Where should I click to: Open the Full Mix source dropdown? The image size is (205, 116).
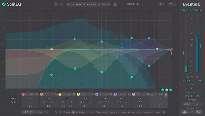(85, 112)
